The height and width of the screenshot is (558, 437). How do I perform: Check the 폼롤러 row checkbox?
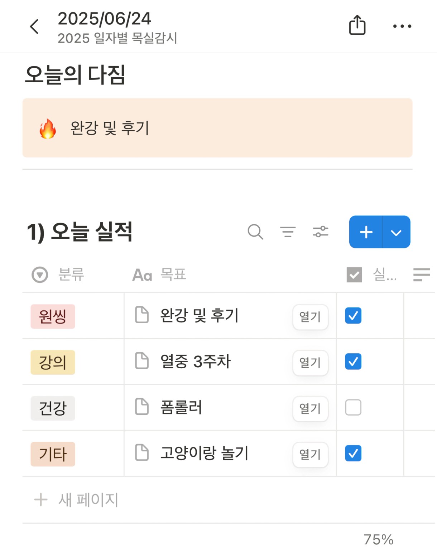point(353,407)
